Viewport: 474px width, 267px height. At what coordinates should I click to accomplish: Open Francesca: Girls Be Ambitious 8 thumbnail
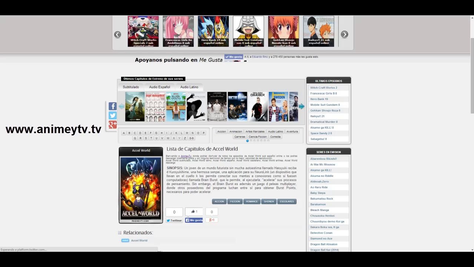point(178,31)
